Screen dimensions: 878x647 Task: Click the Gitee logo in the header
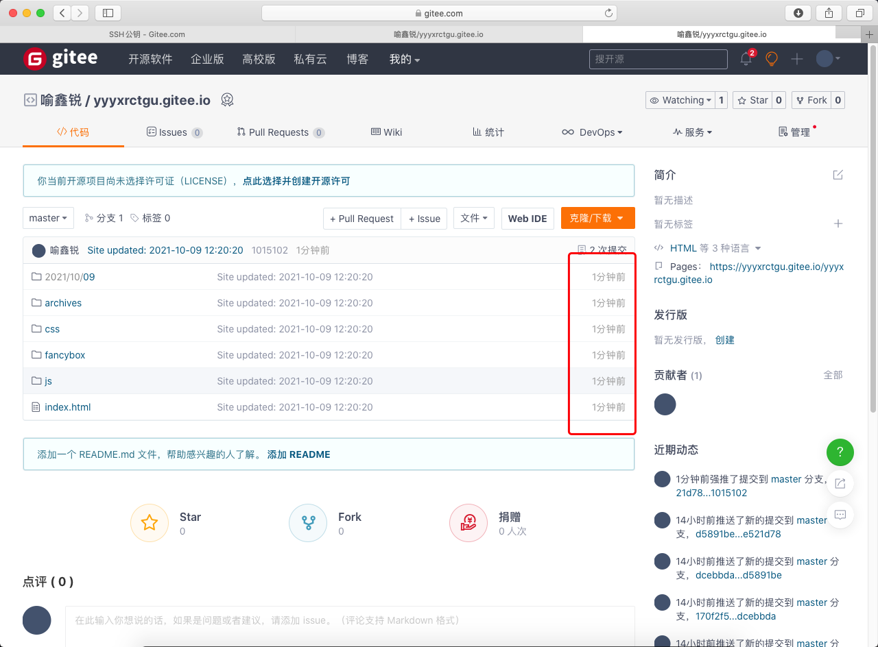60,58
